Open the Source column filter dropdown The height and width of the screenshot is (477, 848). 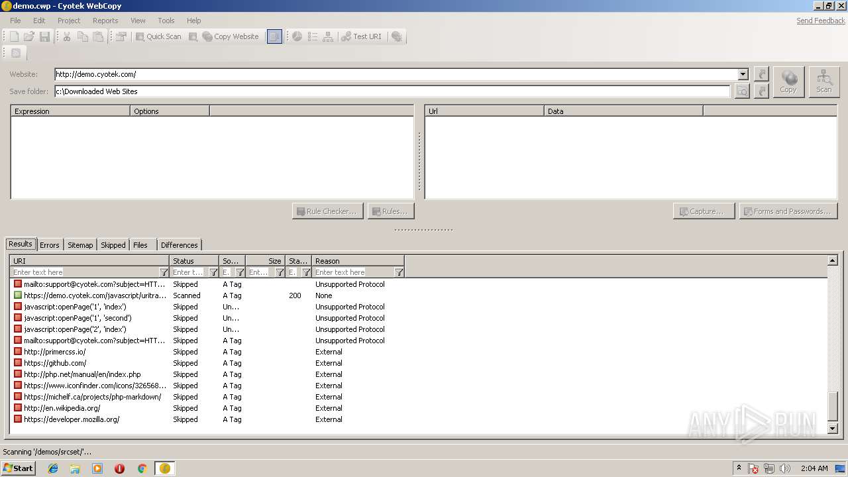click(240, 272)
